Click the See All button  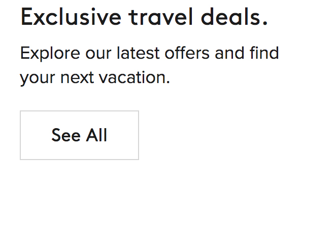click(x=79, y=135)
